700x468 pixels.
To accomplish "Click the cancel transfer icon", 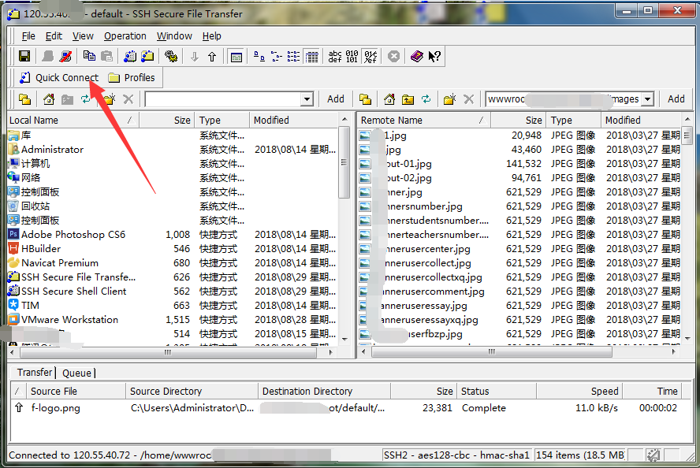I will (x=393, y=56).
